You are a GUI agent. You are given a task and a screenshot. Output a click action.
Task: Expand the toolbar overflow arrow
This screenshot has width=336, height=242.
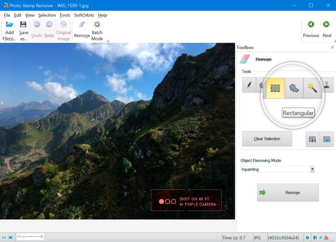point(108,41)
